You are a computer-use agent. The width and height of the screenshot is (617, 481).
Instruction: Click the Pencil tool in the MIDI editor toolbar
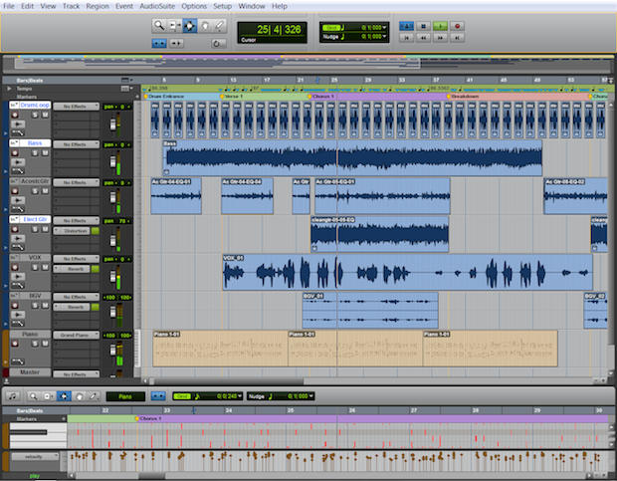pos(93,395)
